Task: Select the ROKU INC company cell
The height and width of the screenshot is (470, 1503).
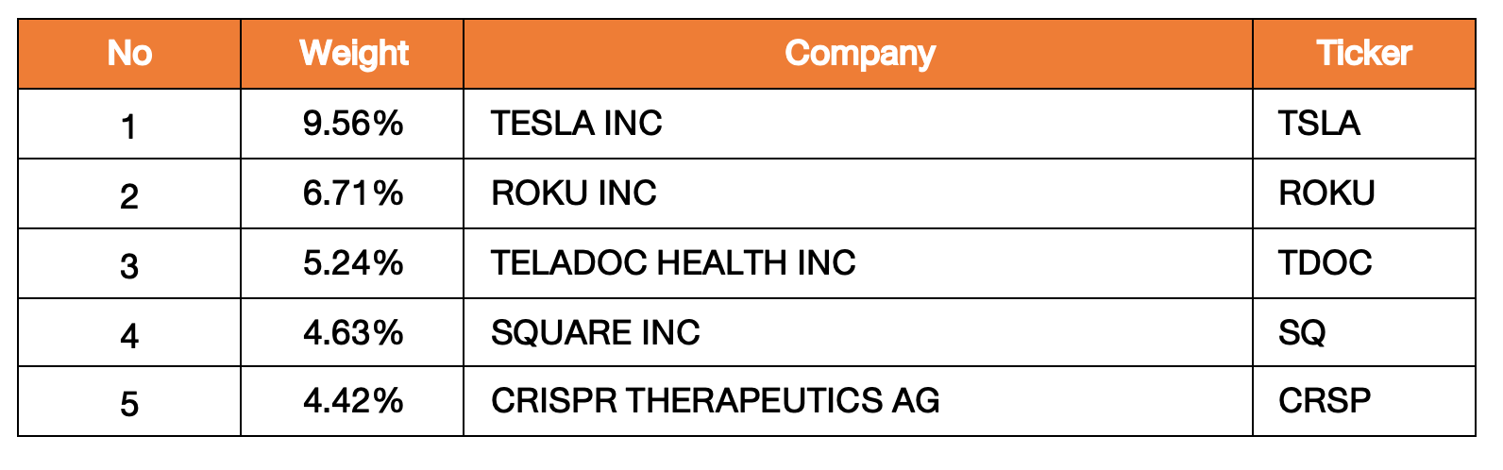Action: point(573,193)
